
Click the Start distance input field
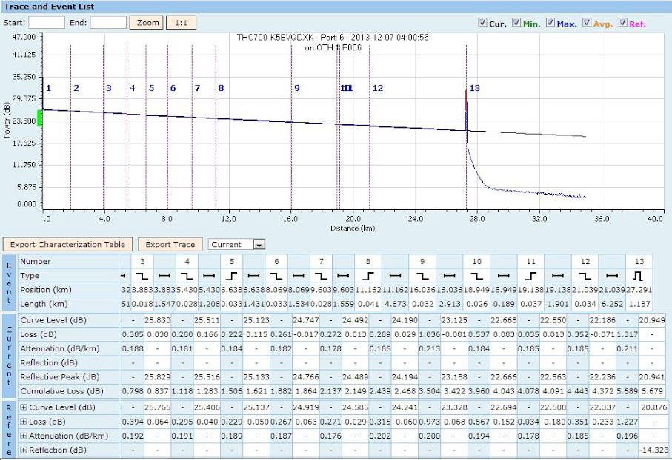coord(47,23)
